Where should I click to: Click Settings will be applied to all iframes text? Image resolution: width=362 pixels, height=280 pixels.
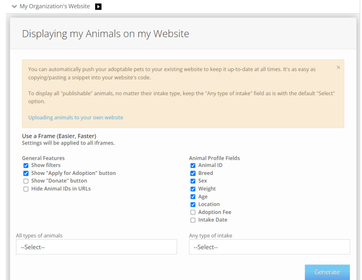coord(68,143)
